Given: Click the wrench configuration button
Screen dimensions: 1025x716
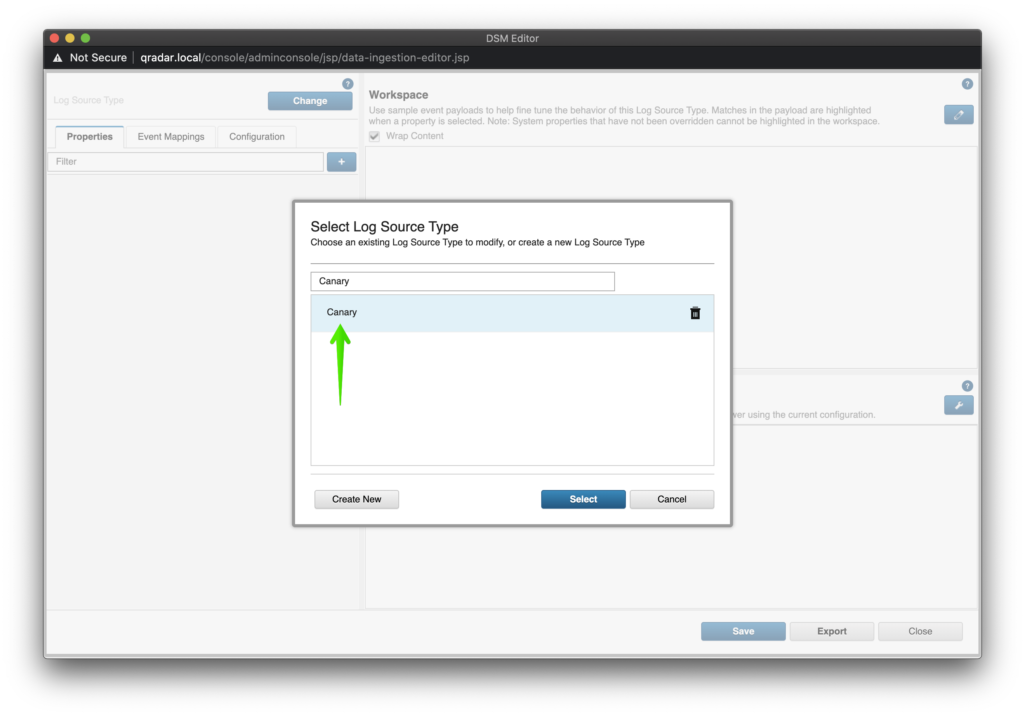Looking at the screenshot, I should (959, 405).
